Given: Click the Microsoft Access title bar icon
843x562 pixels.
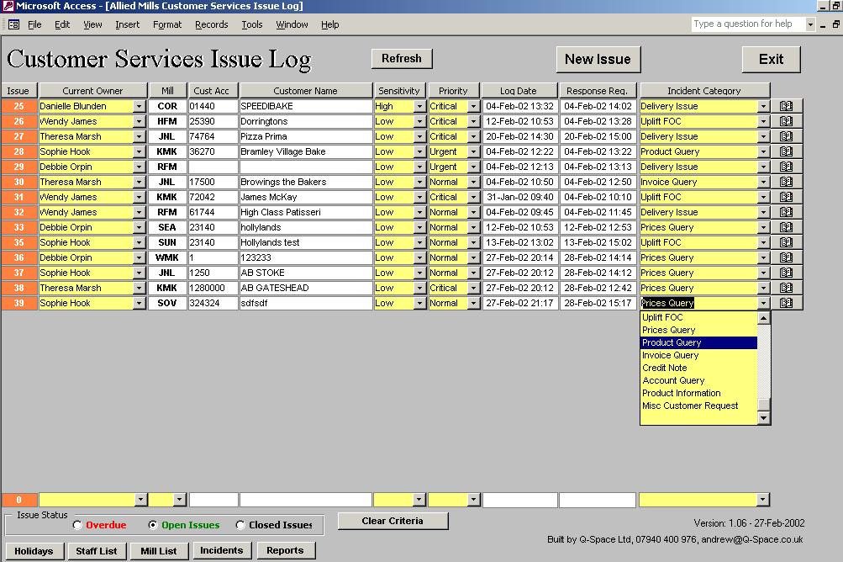Looking at the screenshot, I should (8, 6).
